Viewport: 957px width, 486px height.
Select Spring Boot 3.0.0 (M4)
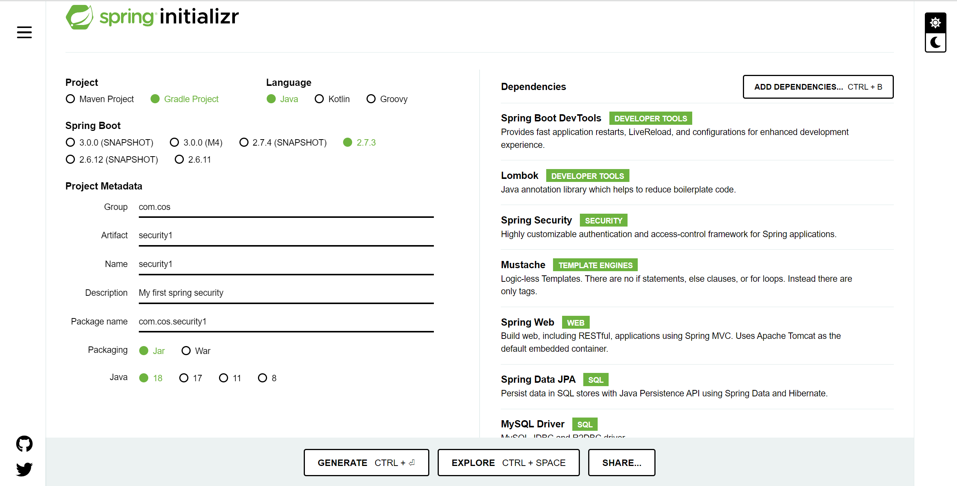click(196, 143)
